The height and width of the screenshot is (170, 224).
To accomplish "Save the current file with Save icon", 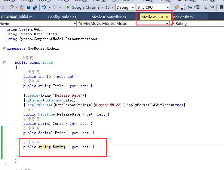I will coord(29,7).
